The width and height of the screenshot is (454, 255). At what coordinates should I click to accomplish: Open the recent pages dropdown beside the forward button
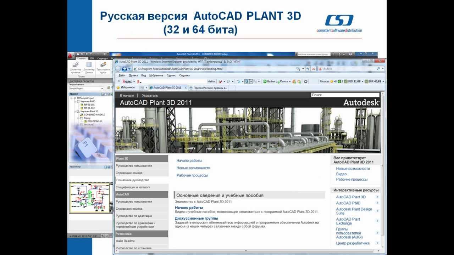coord(129,69)
